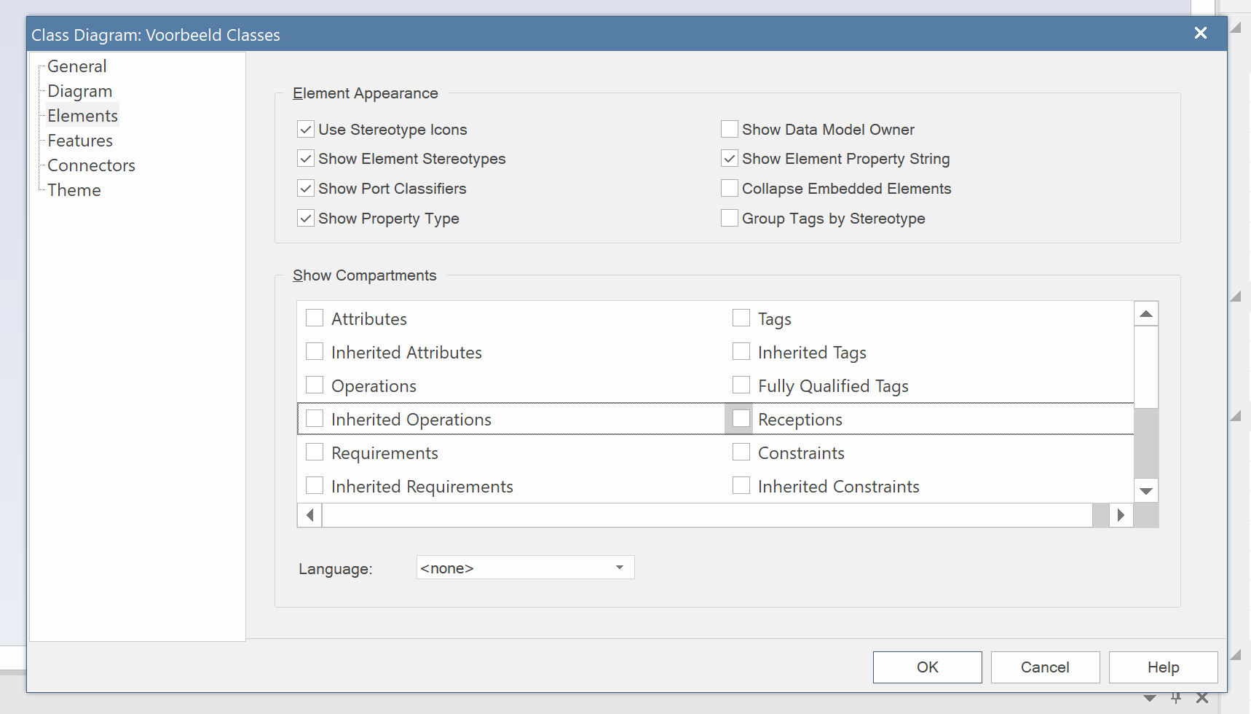Open the Connectors settings page

[91, 165]
